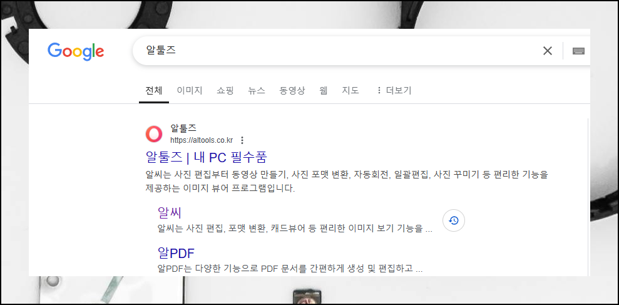The height and width of the screenshot is (305, 619).
Task: Open the 알PDF sitelink
Action: click(176, 253)
